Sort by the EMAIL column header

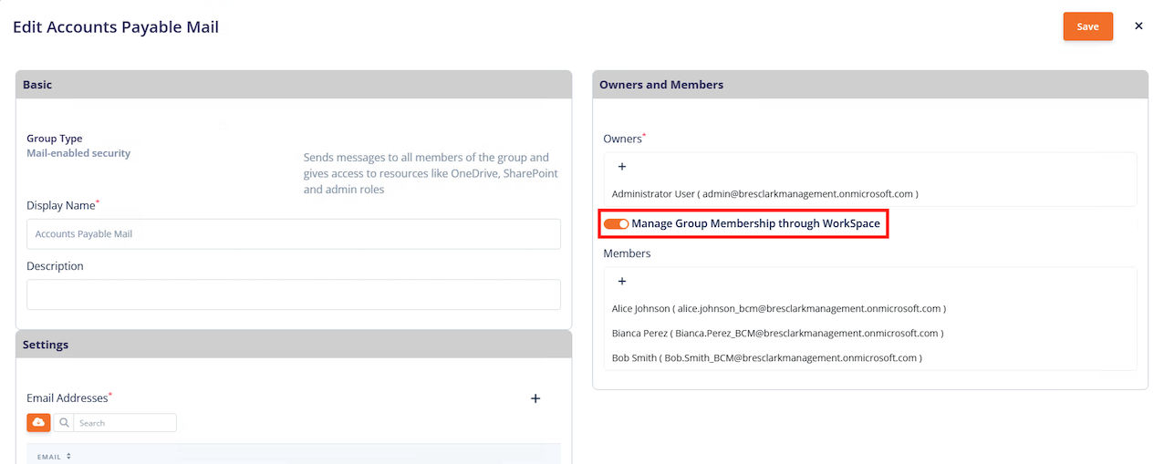[x=54, y=456]
